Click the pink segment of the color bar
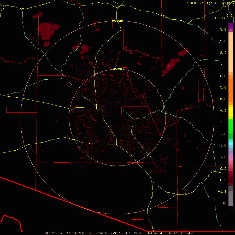The image size is (235, 235). coord(231,158)
